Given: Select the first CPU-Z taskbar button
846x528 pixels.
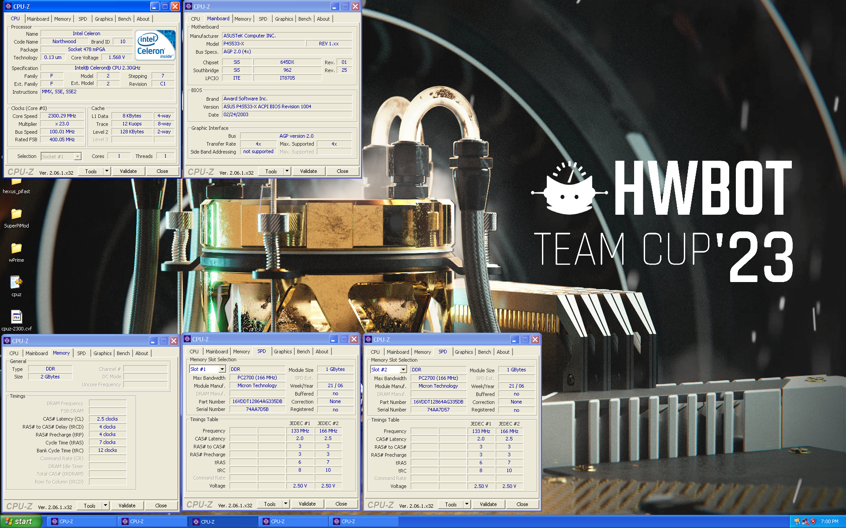Looking at the screenshot, I should pos(82,521).
